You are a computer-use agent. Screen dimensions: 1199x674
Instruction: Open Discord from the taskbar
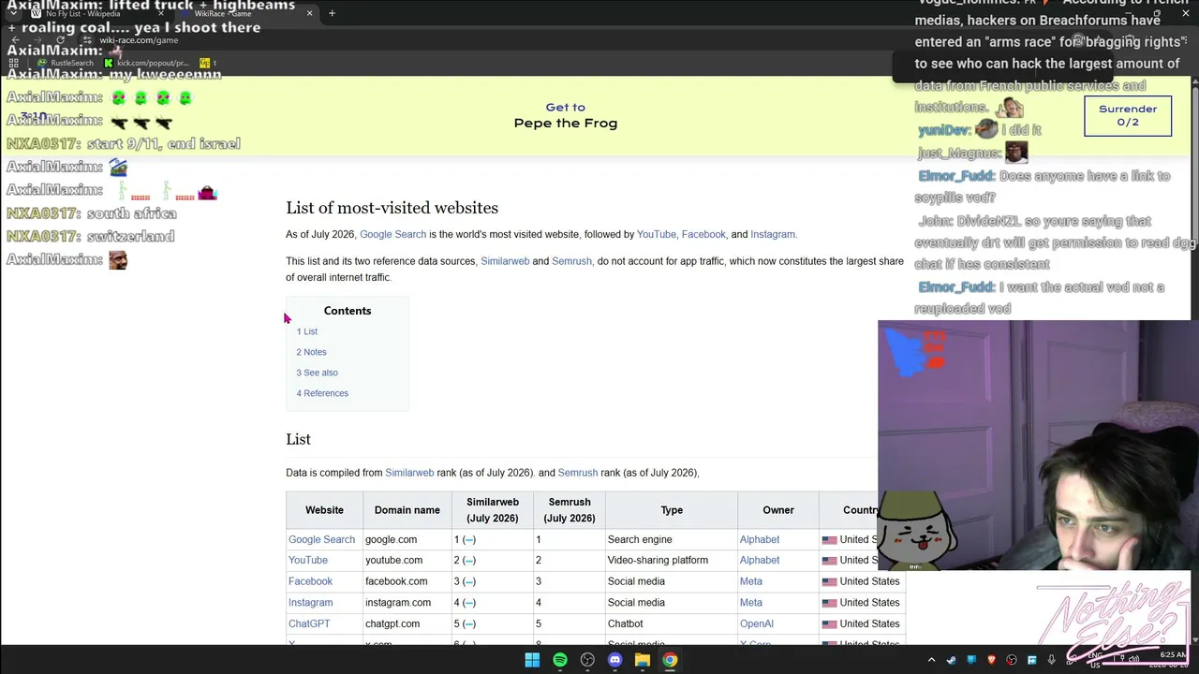click(614, 660)
